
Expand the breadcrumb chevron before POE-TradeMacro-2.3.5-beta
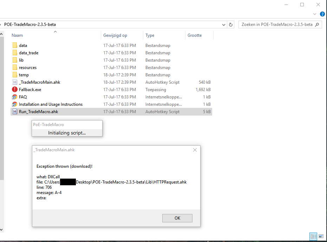click(2, 25)
